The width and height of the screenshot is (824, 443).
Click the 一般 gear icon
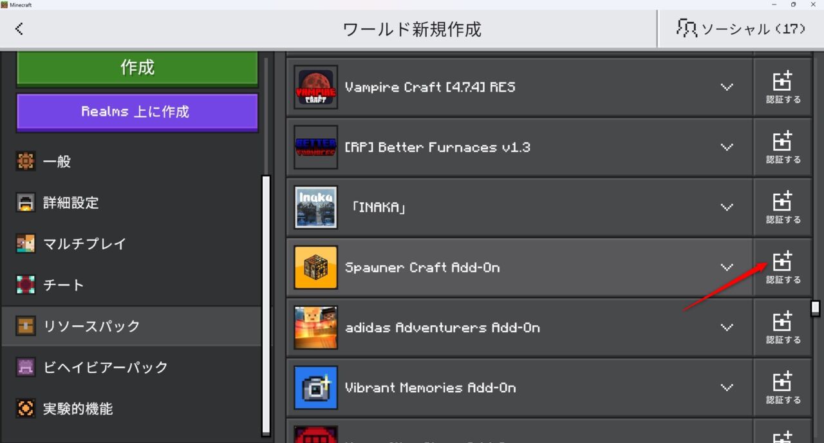(x=26, y=162)
